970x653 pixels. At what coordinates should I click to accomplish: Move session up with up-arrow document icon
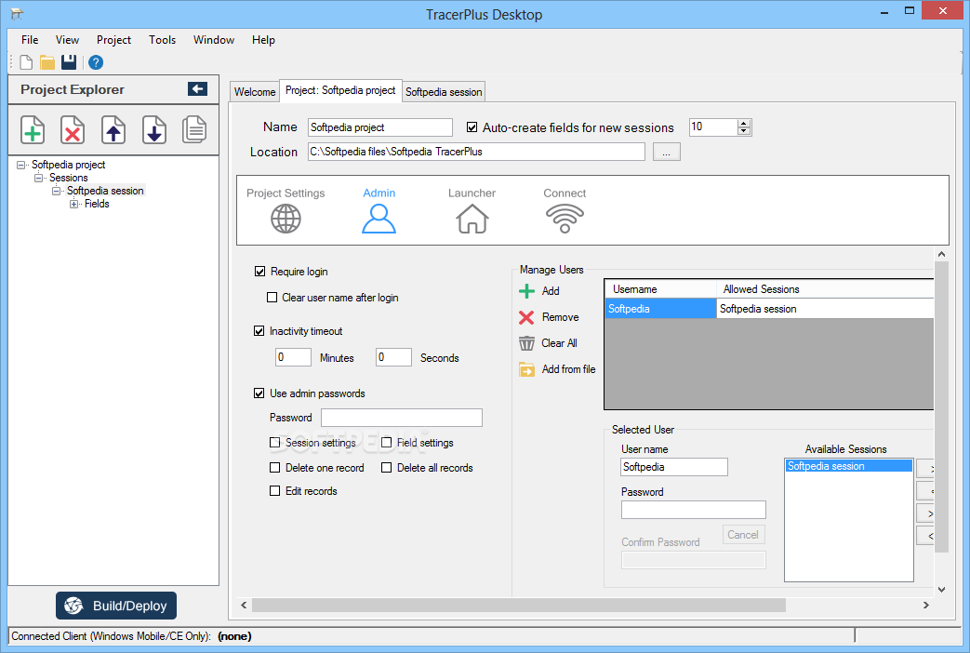(x=113, y=130)
